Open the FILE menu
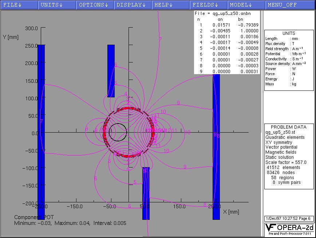The width and height of the screenshot is (316, 238). point(19,5)
